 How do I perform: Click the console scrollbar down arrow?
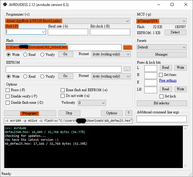pos(186,165)
